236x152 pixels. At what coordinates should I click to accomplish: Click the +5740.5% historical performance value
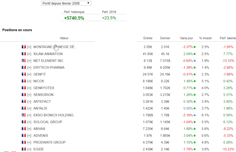74,18
